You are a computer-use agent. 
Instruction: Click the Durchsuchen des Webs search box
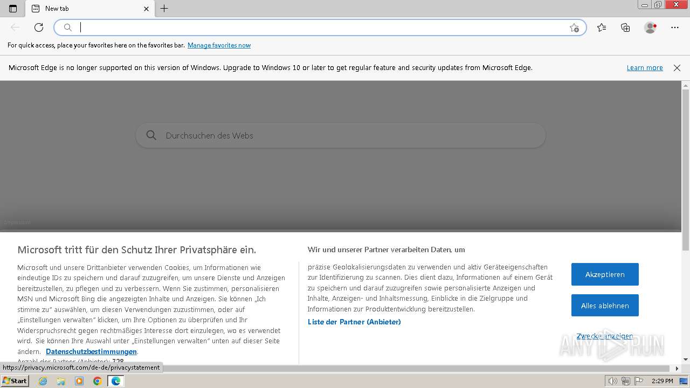[341, 135]
